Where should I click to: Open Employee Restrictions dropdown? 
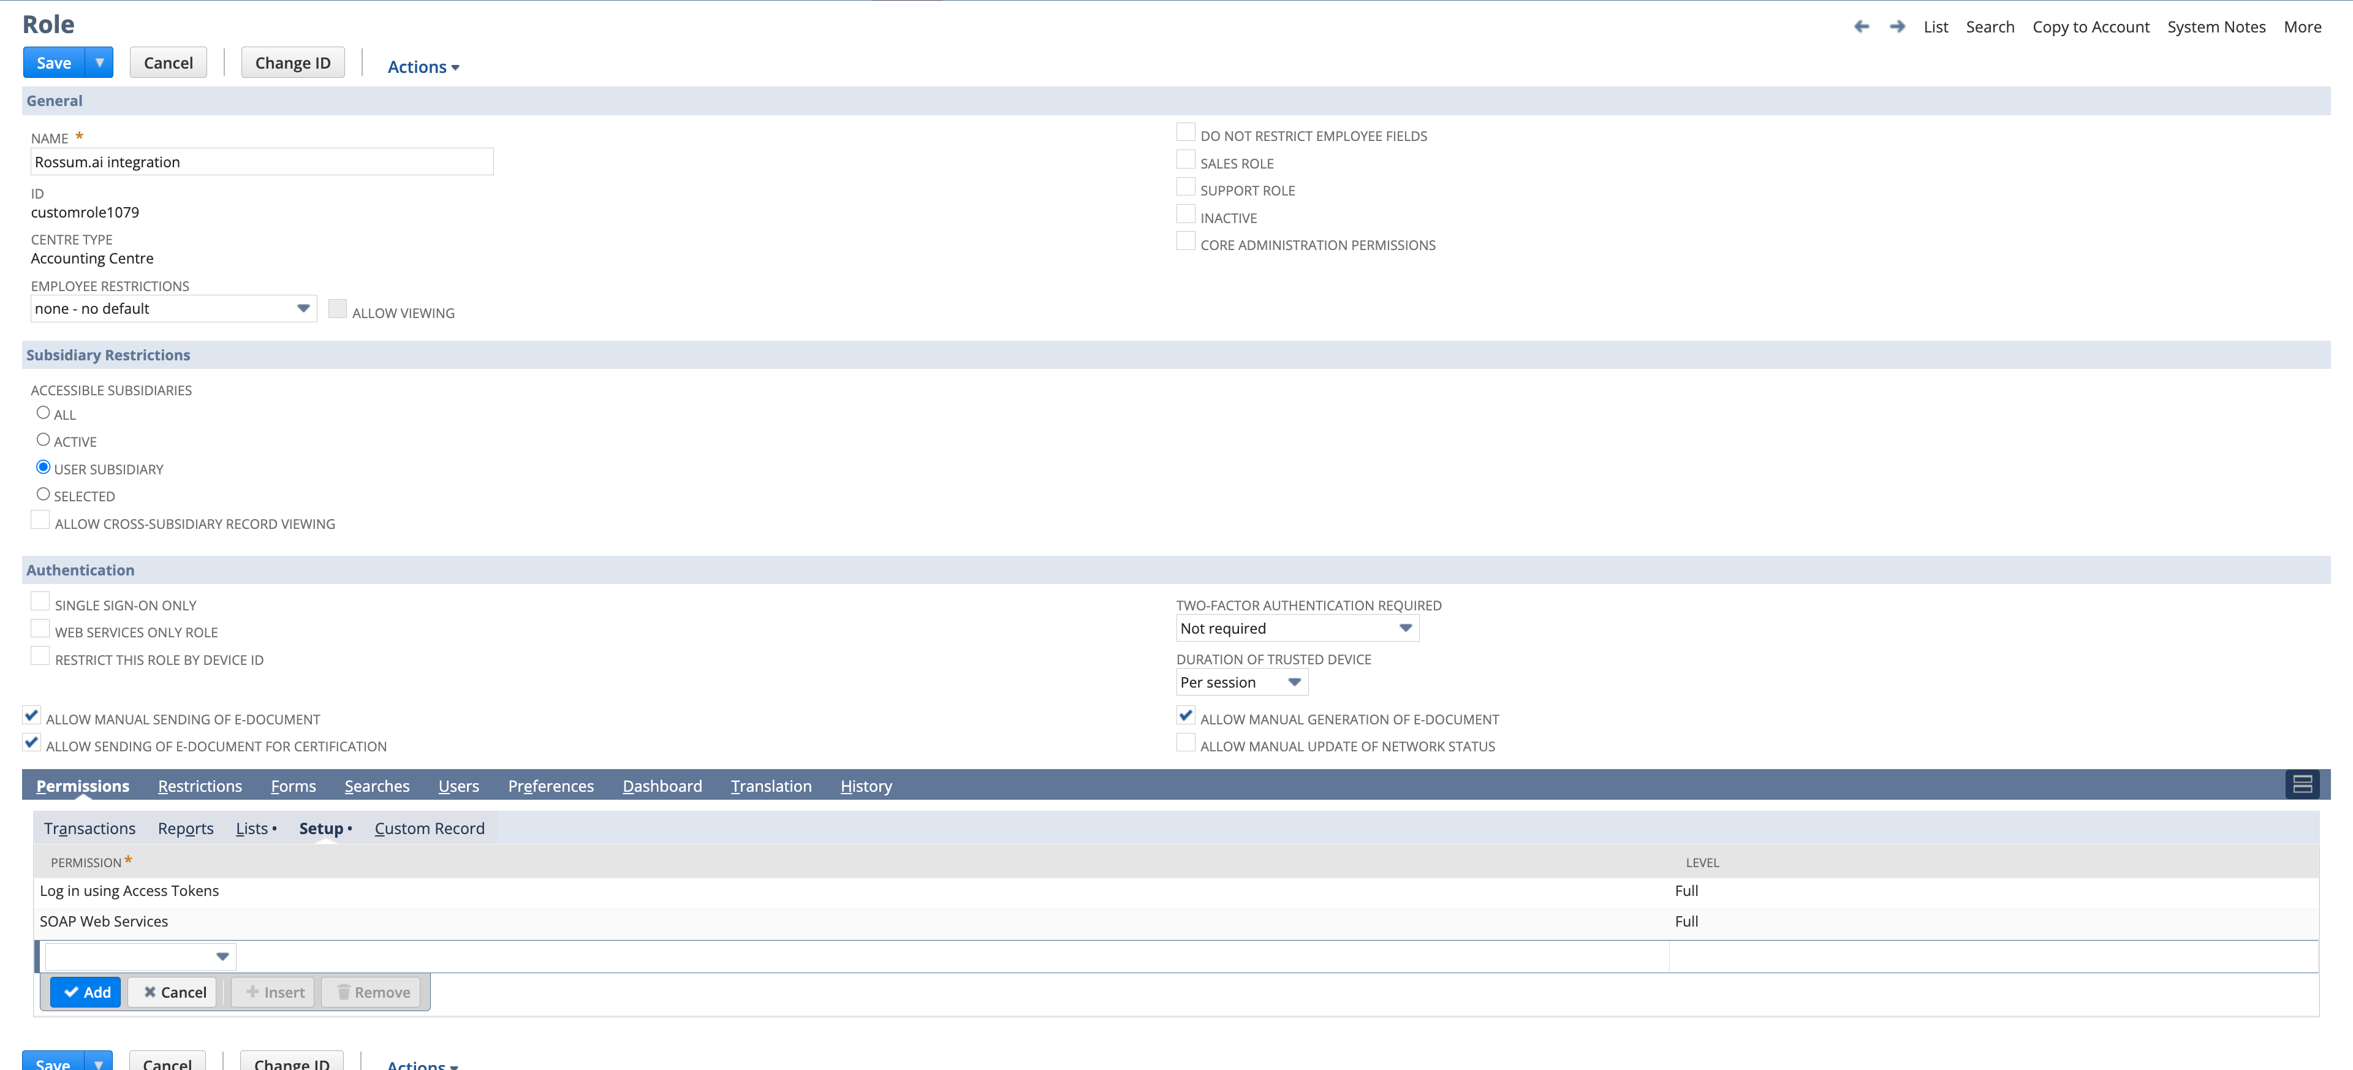[x=173, y=308]
